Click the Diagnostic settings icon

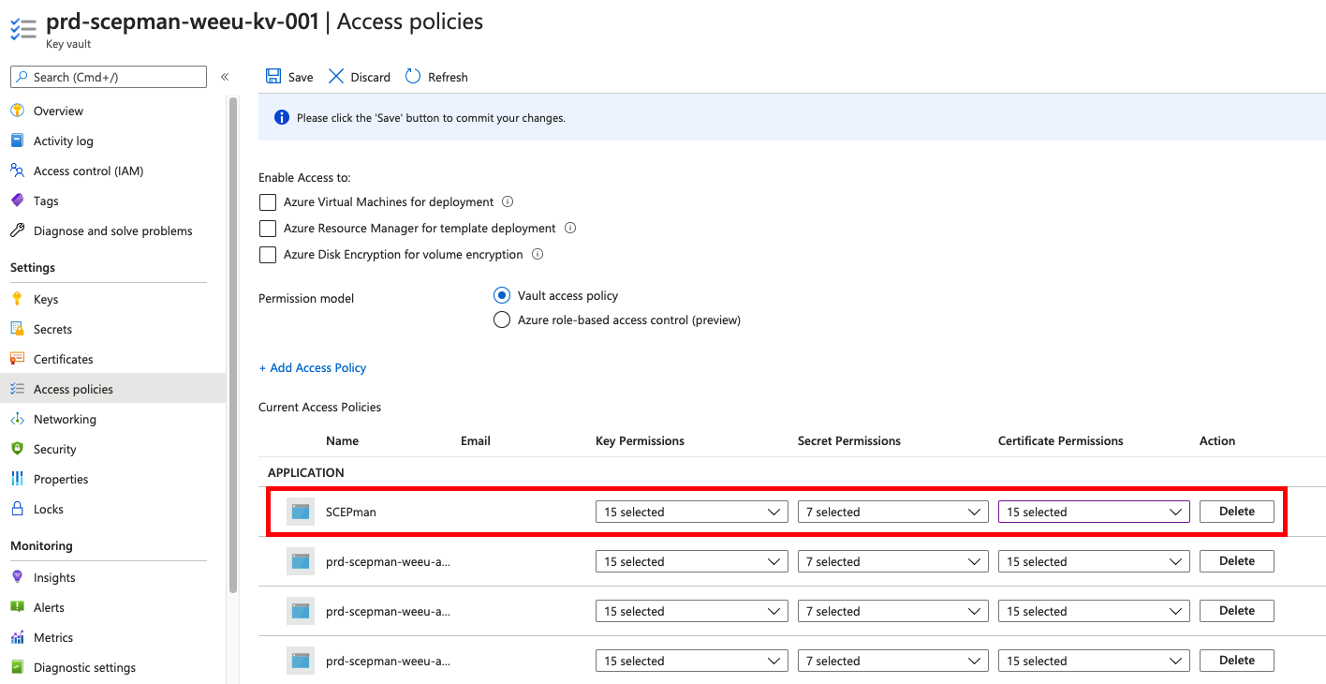[x=17, y=667]
